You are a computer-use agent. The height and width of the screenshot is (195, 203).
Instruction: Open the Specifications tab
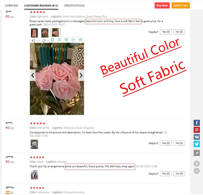(74, 6)
